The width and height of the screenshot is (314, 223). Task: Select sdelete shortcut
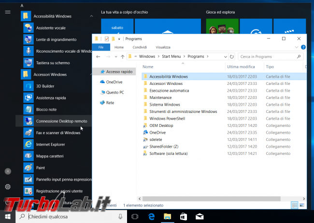(x=224, y=139)
